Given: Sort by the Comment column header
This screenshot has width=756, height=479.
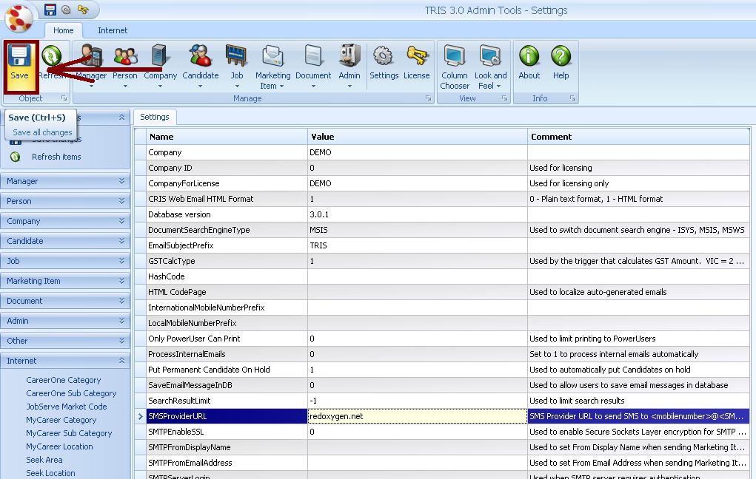Looking at the screenshot, I should pyautogui.click(x=639, y=137).
